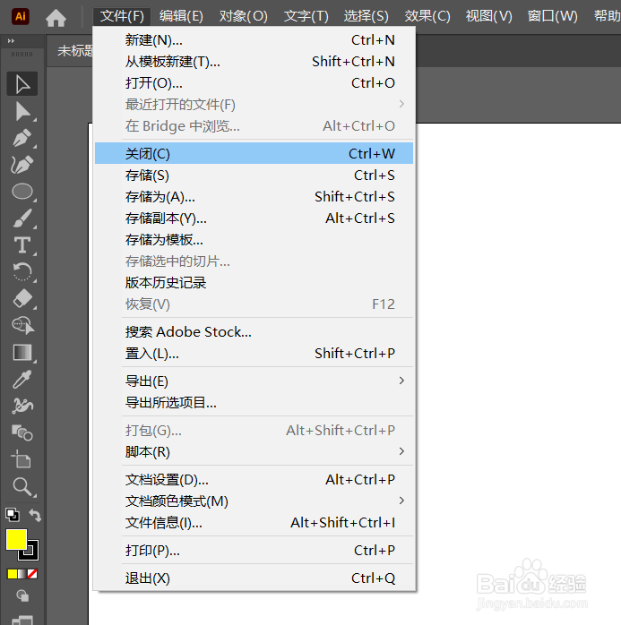Choose 从模板新建(T)...
The image size is (621, 625).
point(254,62)
